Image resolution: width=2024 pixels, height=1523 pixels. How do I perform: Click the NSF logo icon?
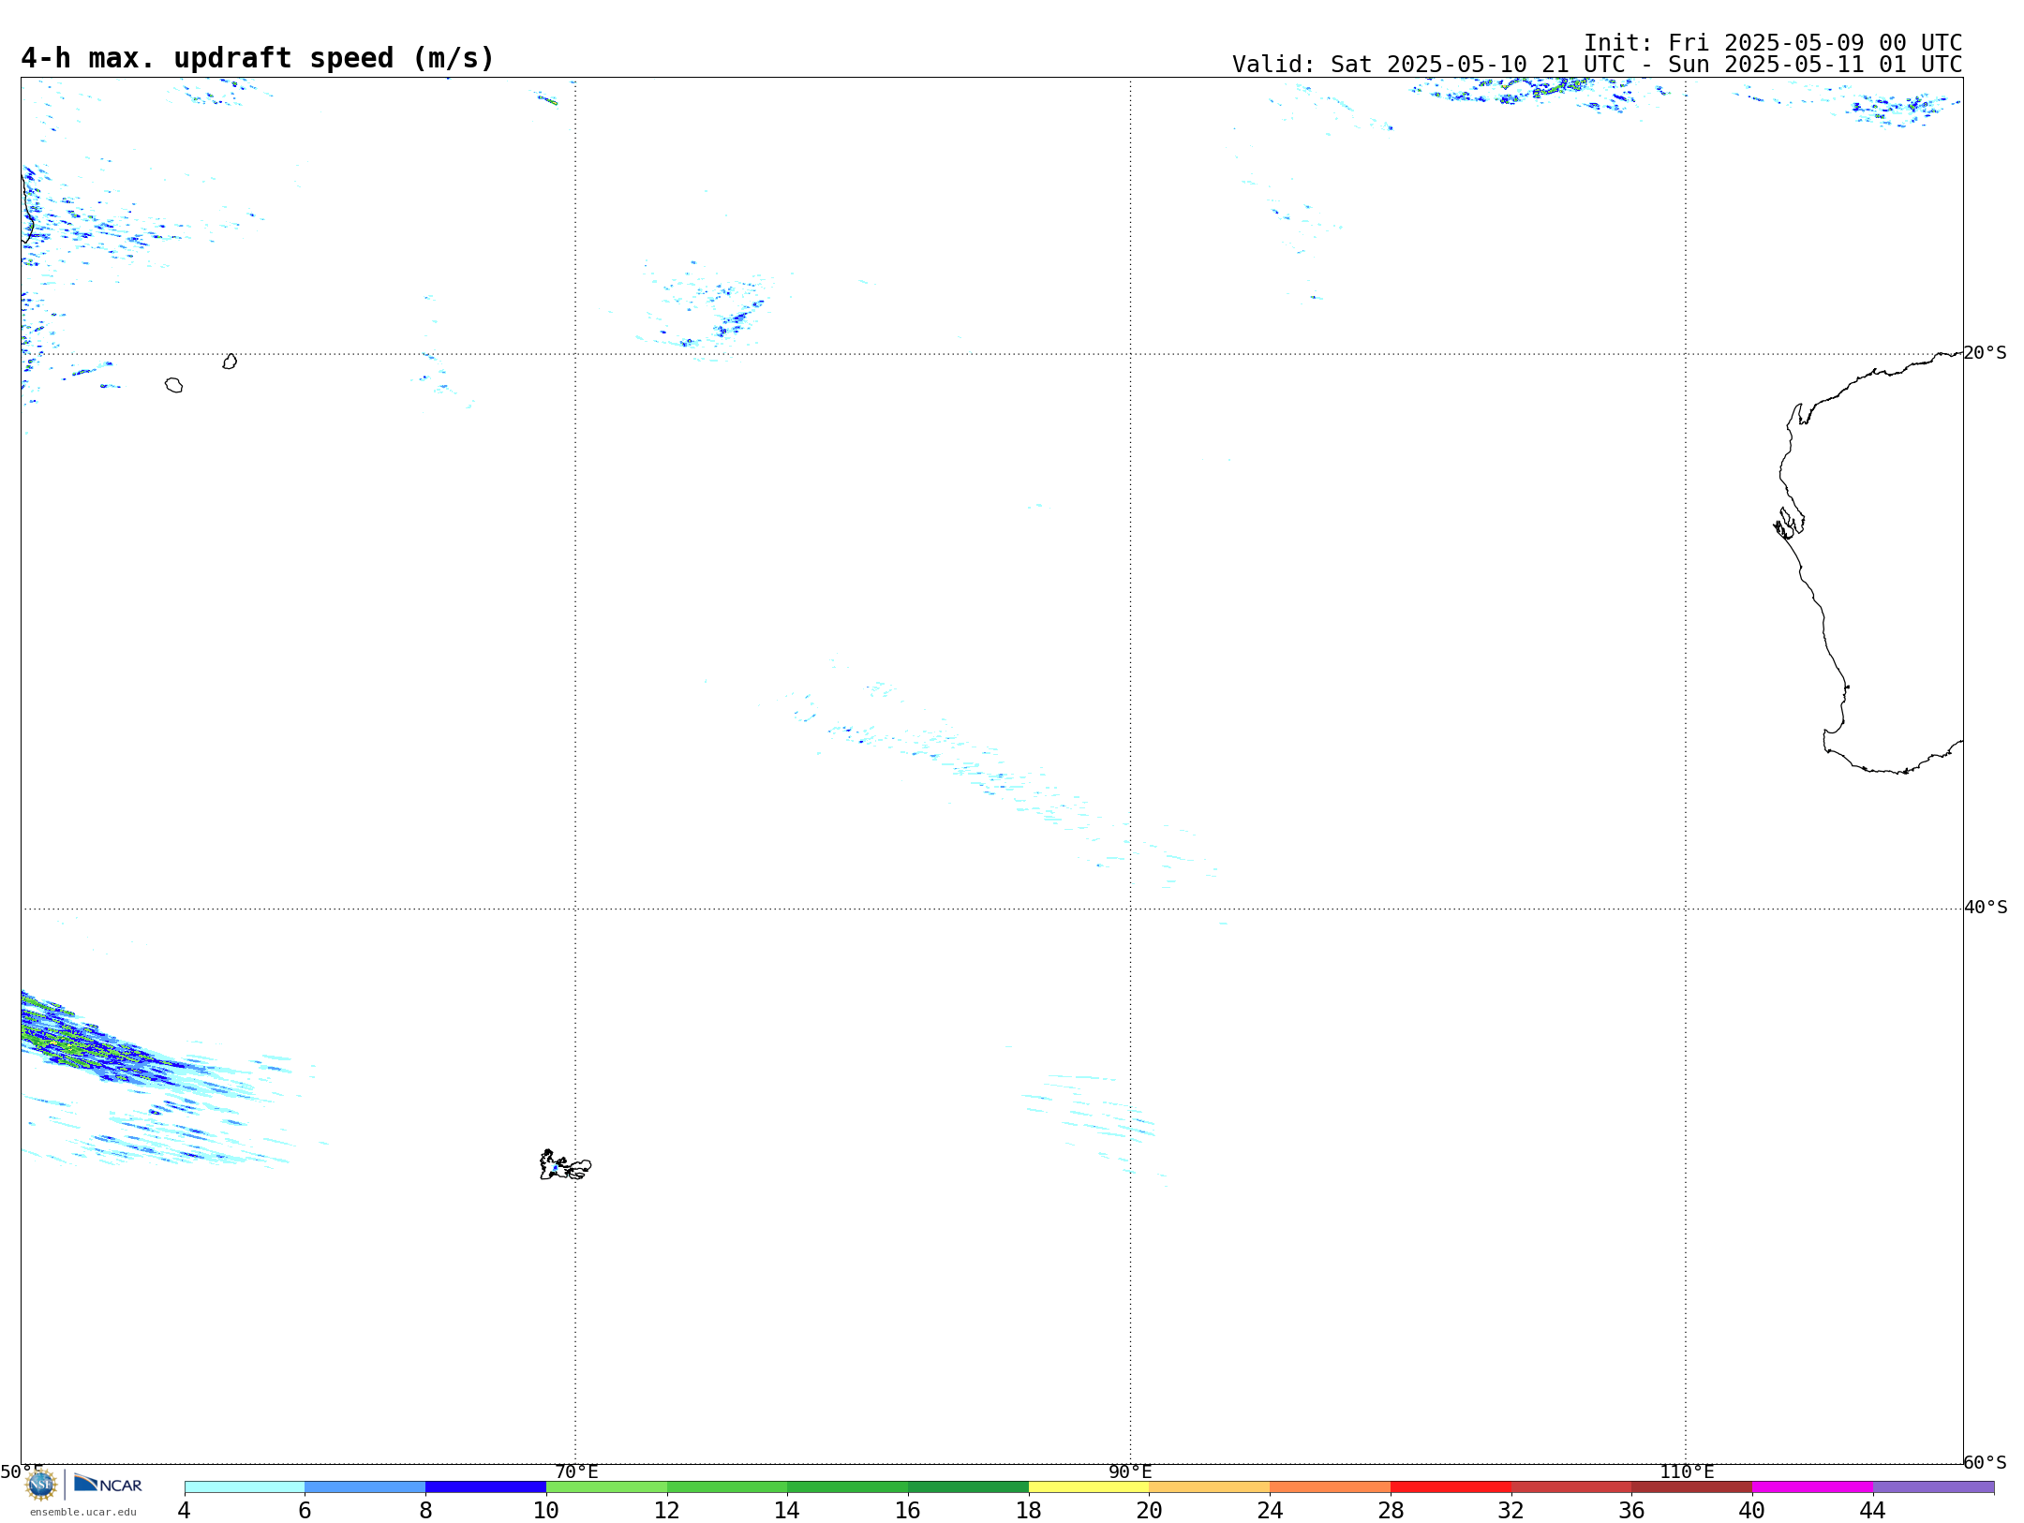[x=41, y=1485]
